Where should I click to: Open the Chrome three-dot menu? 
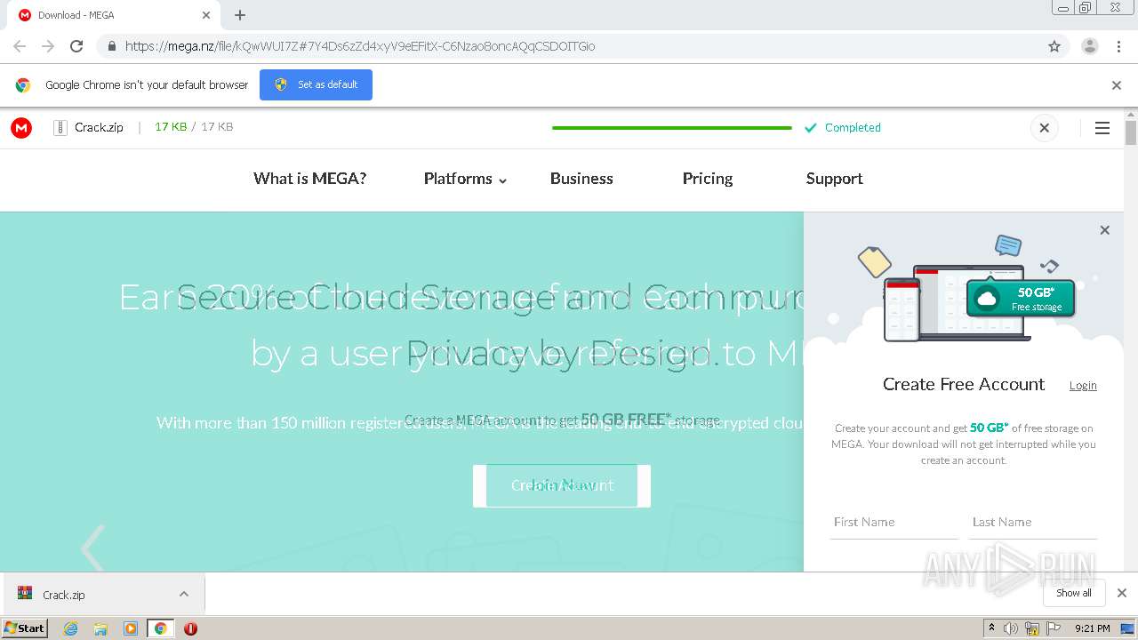(x=1118, y=46)
